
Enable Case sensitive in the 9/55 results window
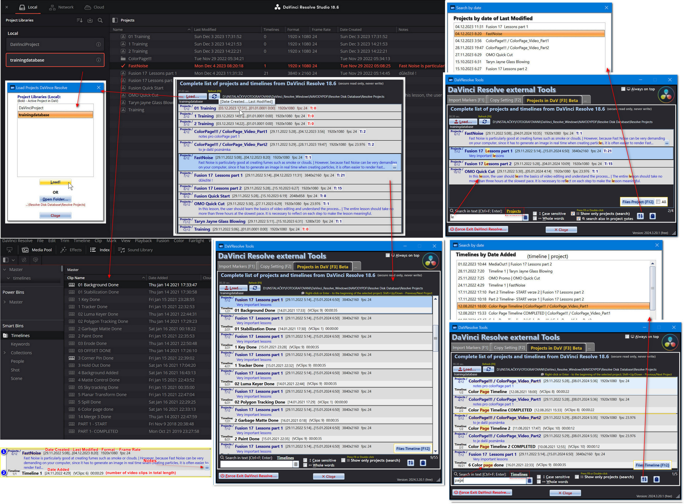[305, 460]
